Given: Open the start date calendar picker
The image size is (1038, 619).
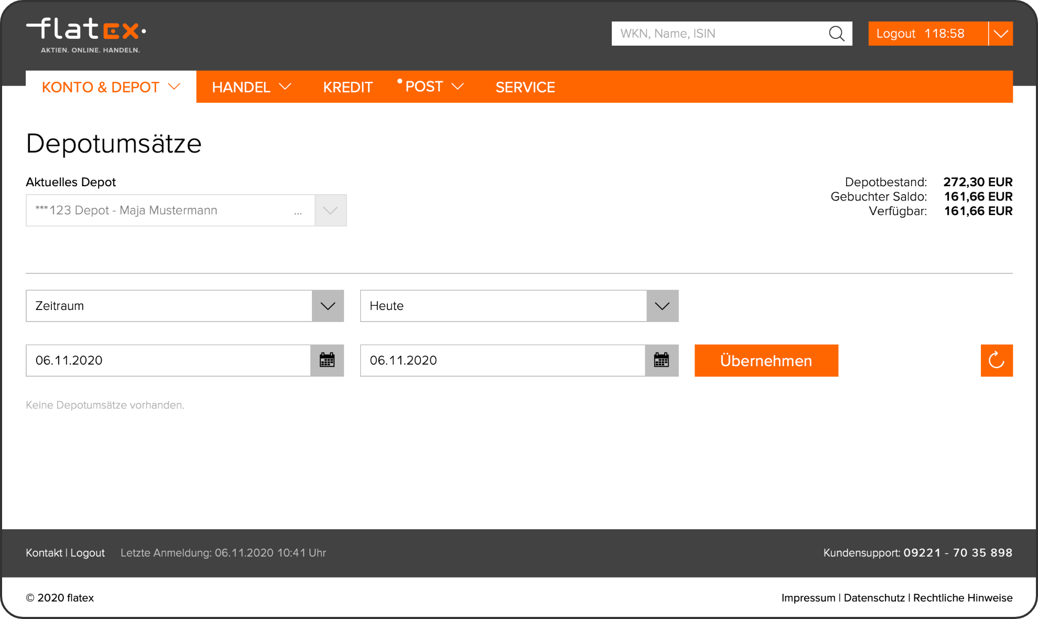Looking at the screenshot, I should (327, 360).
